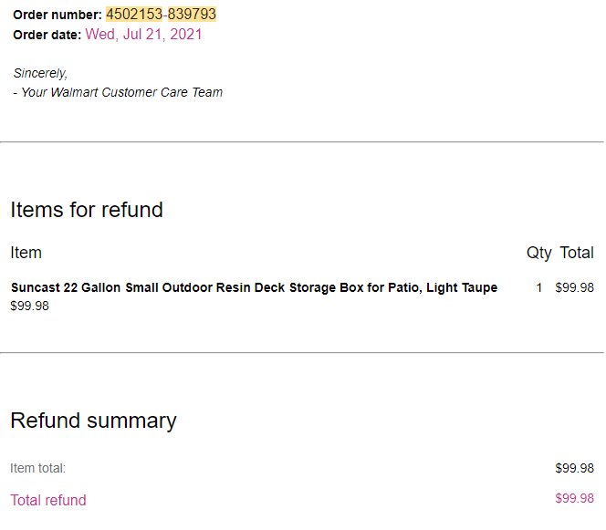Screen dimensions: 606x530
Task: Click Your Walmart Customer Care Team signature
Action: click(118, 92)
